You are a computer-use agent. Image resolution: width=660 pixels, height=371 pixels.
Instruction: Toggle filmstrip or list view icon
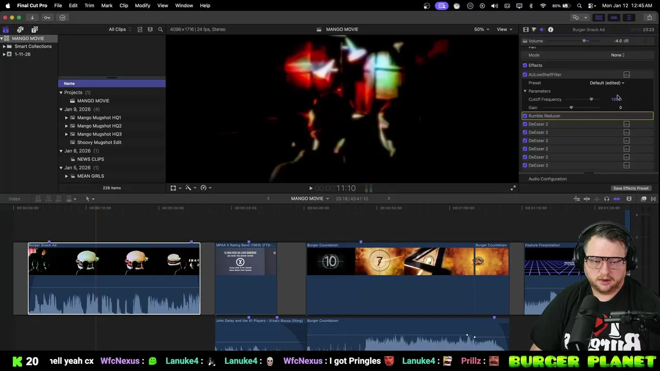click(x=150, y=29)
